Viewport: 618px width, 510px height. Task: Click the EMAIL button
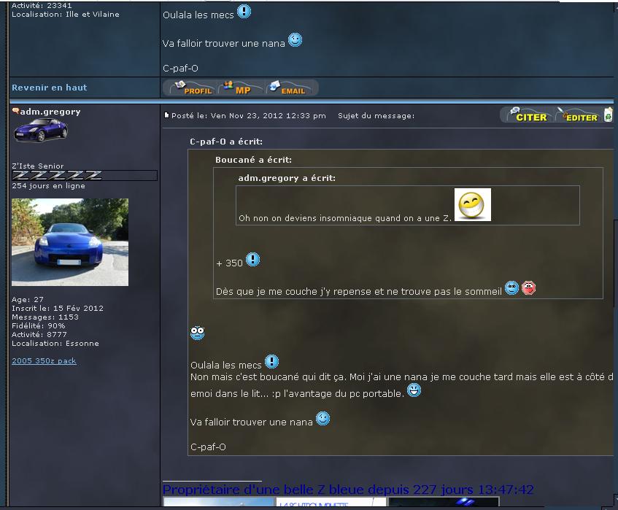[290, 88]
